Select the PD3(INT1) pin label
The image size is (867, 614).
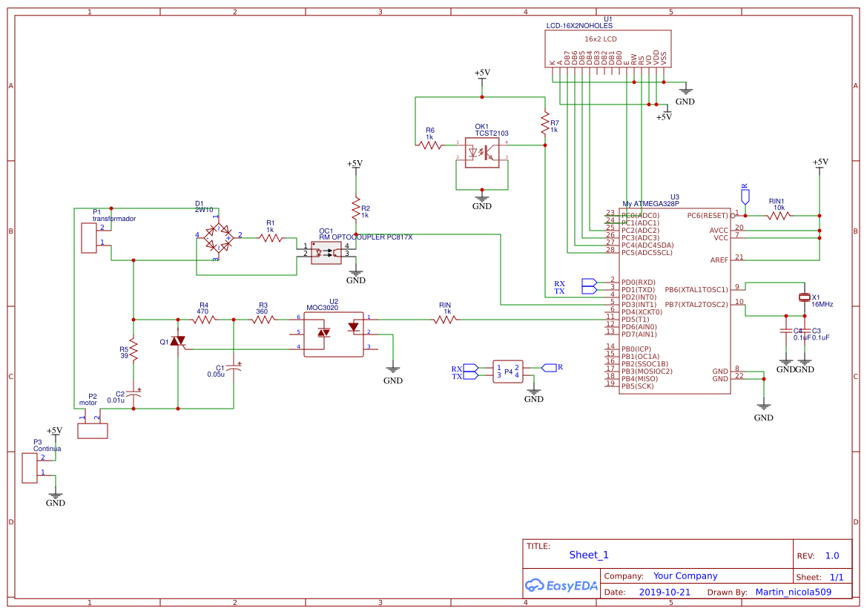[x=639, y=305]
